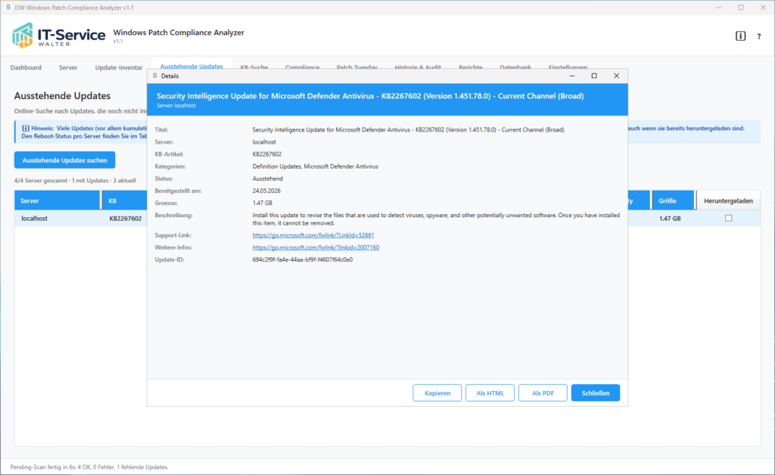775x475 pixels.
Task: Click the 1.47 GB size cell in table
Action: pos(670,219)
